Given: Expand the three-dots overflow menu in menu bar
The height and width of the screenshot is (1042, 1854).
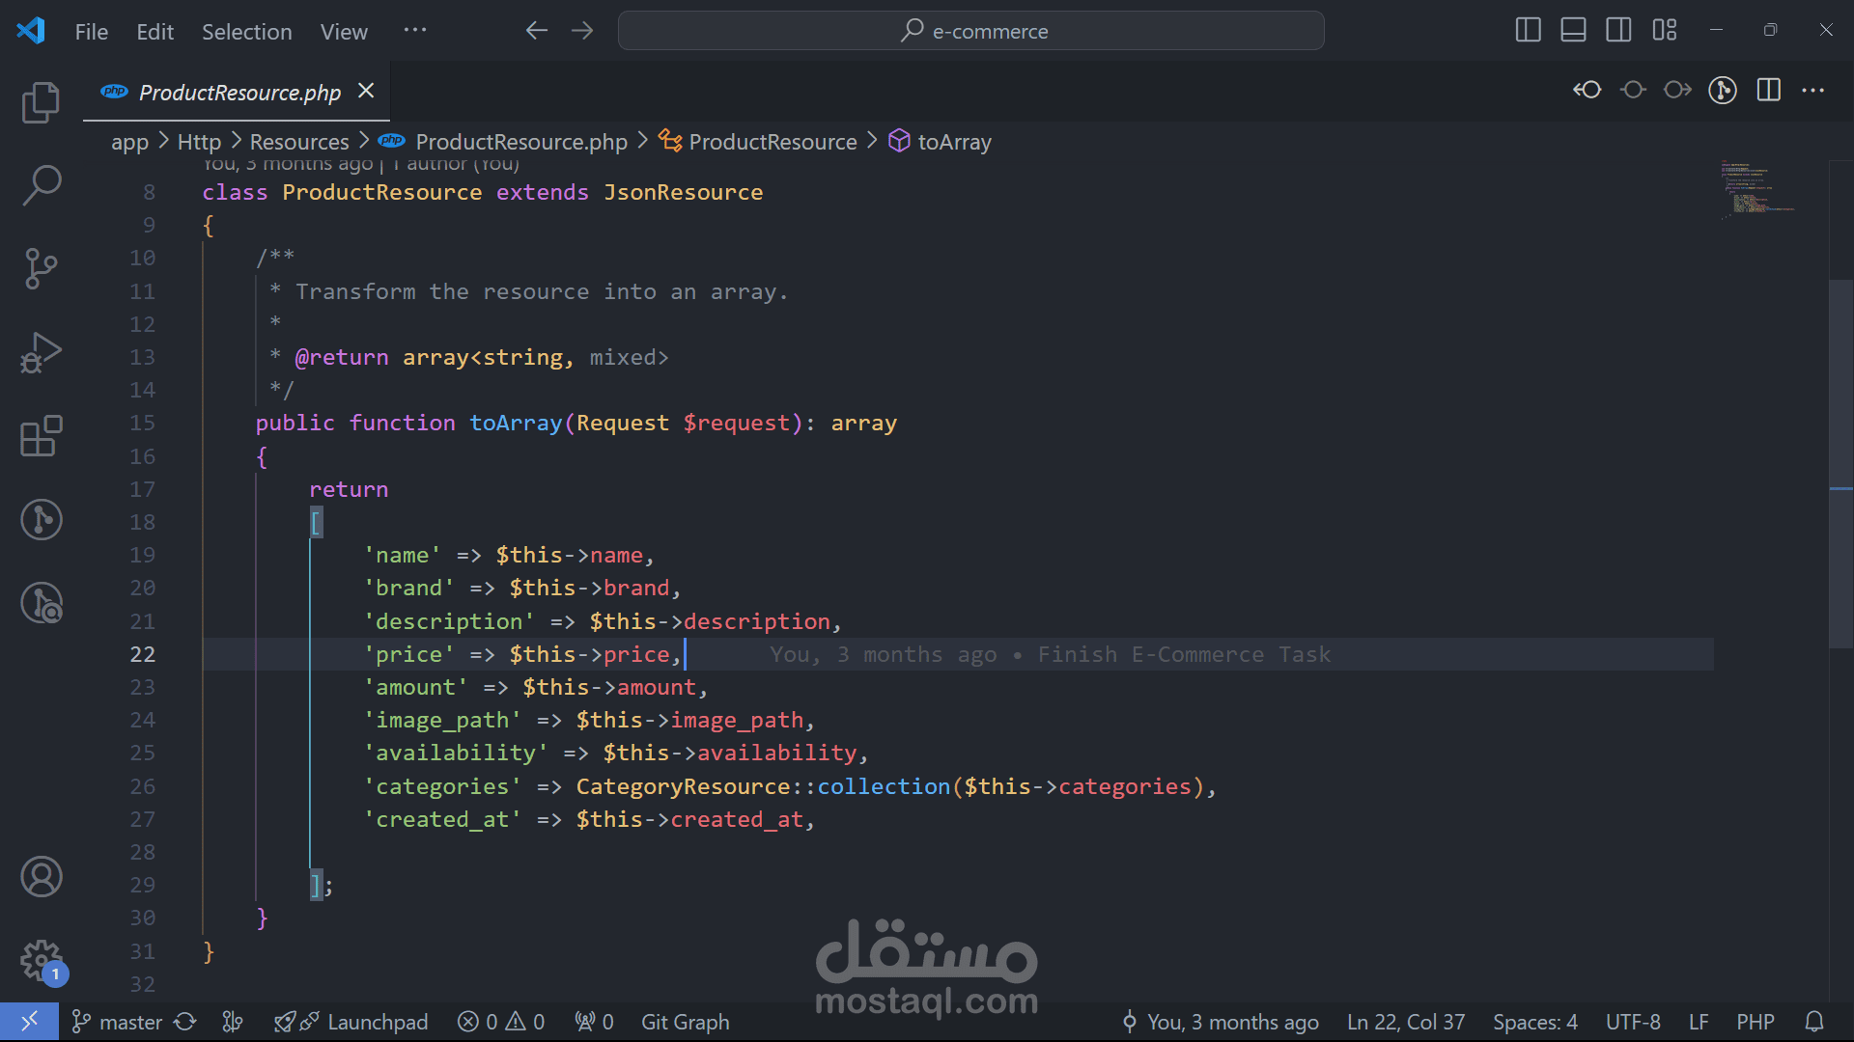Looking at the screenshot, I should point(415,31).
